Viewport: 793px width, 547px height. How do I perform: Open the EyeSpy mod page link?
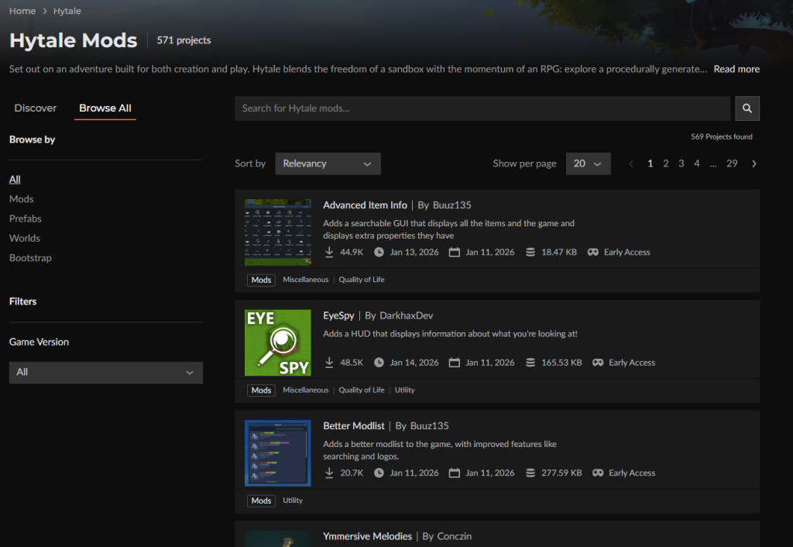pyautogui.click(x=338, y=315)
